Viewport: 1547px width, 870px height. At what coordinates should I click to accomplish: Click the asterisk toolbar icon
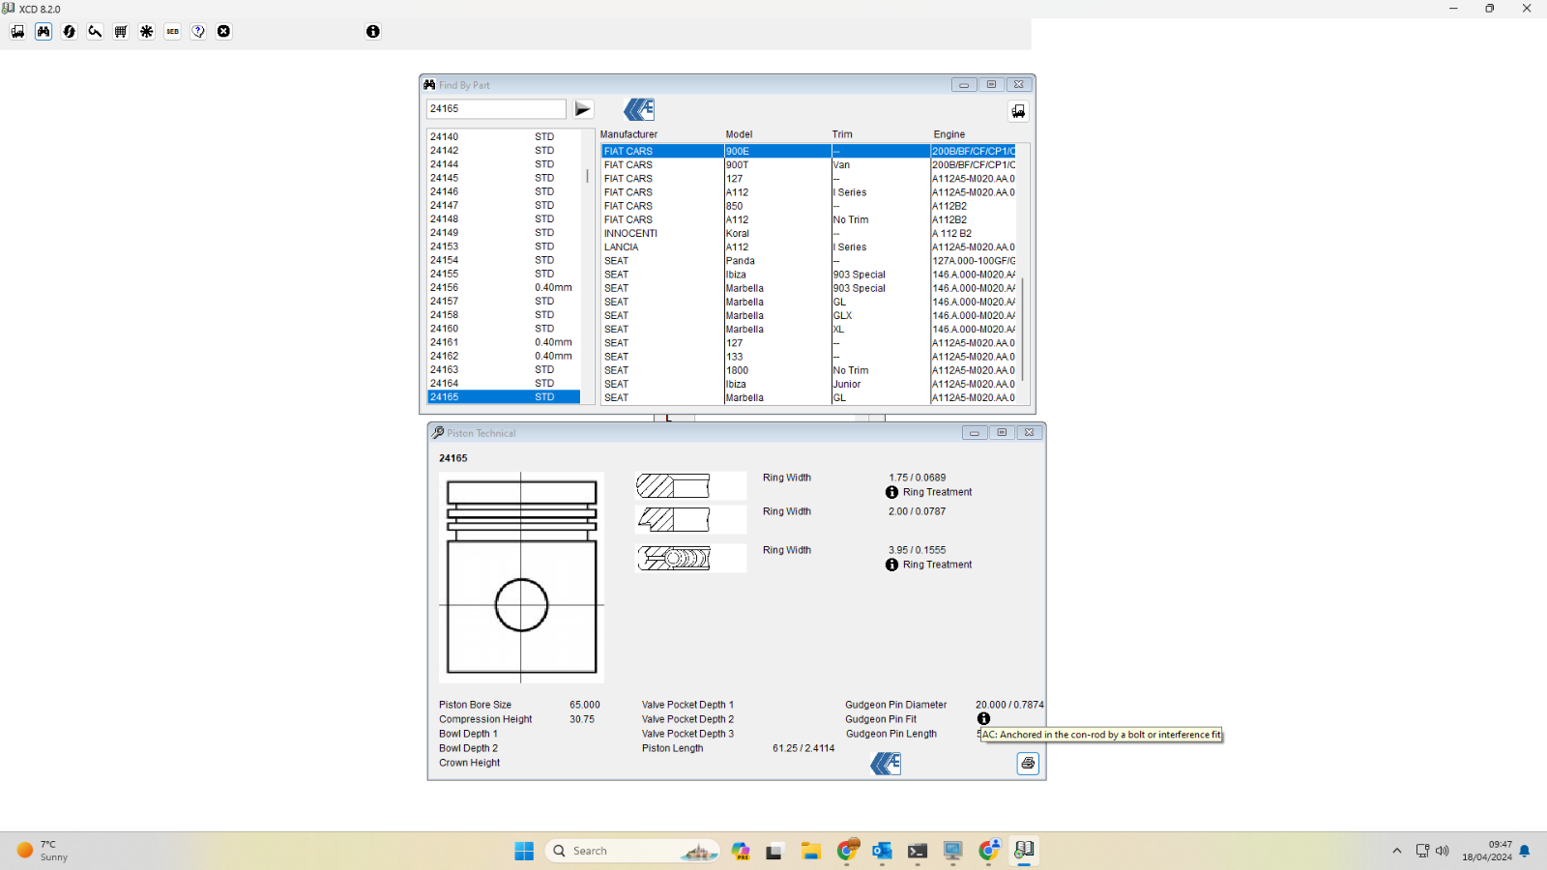point(147,32)
